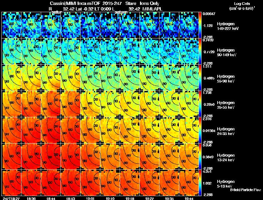This screenshot has width=263, height=200.
Task: Select the 'Hydrogen 90-149 keV' row label
Action: [x=227, y=53]
